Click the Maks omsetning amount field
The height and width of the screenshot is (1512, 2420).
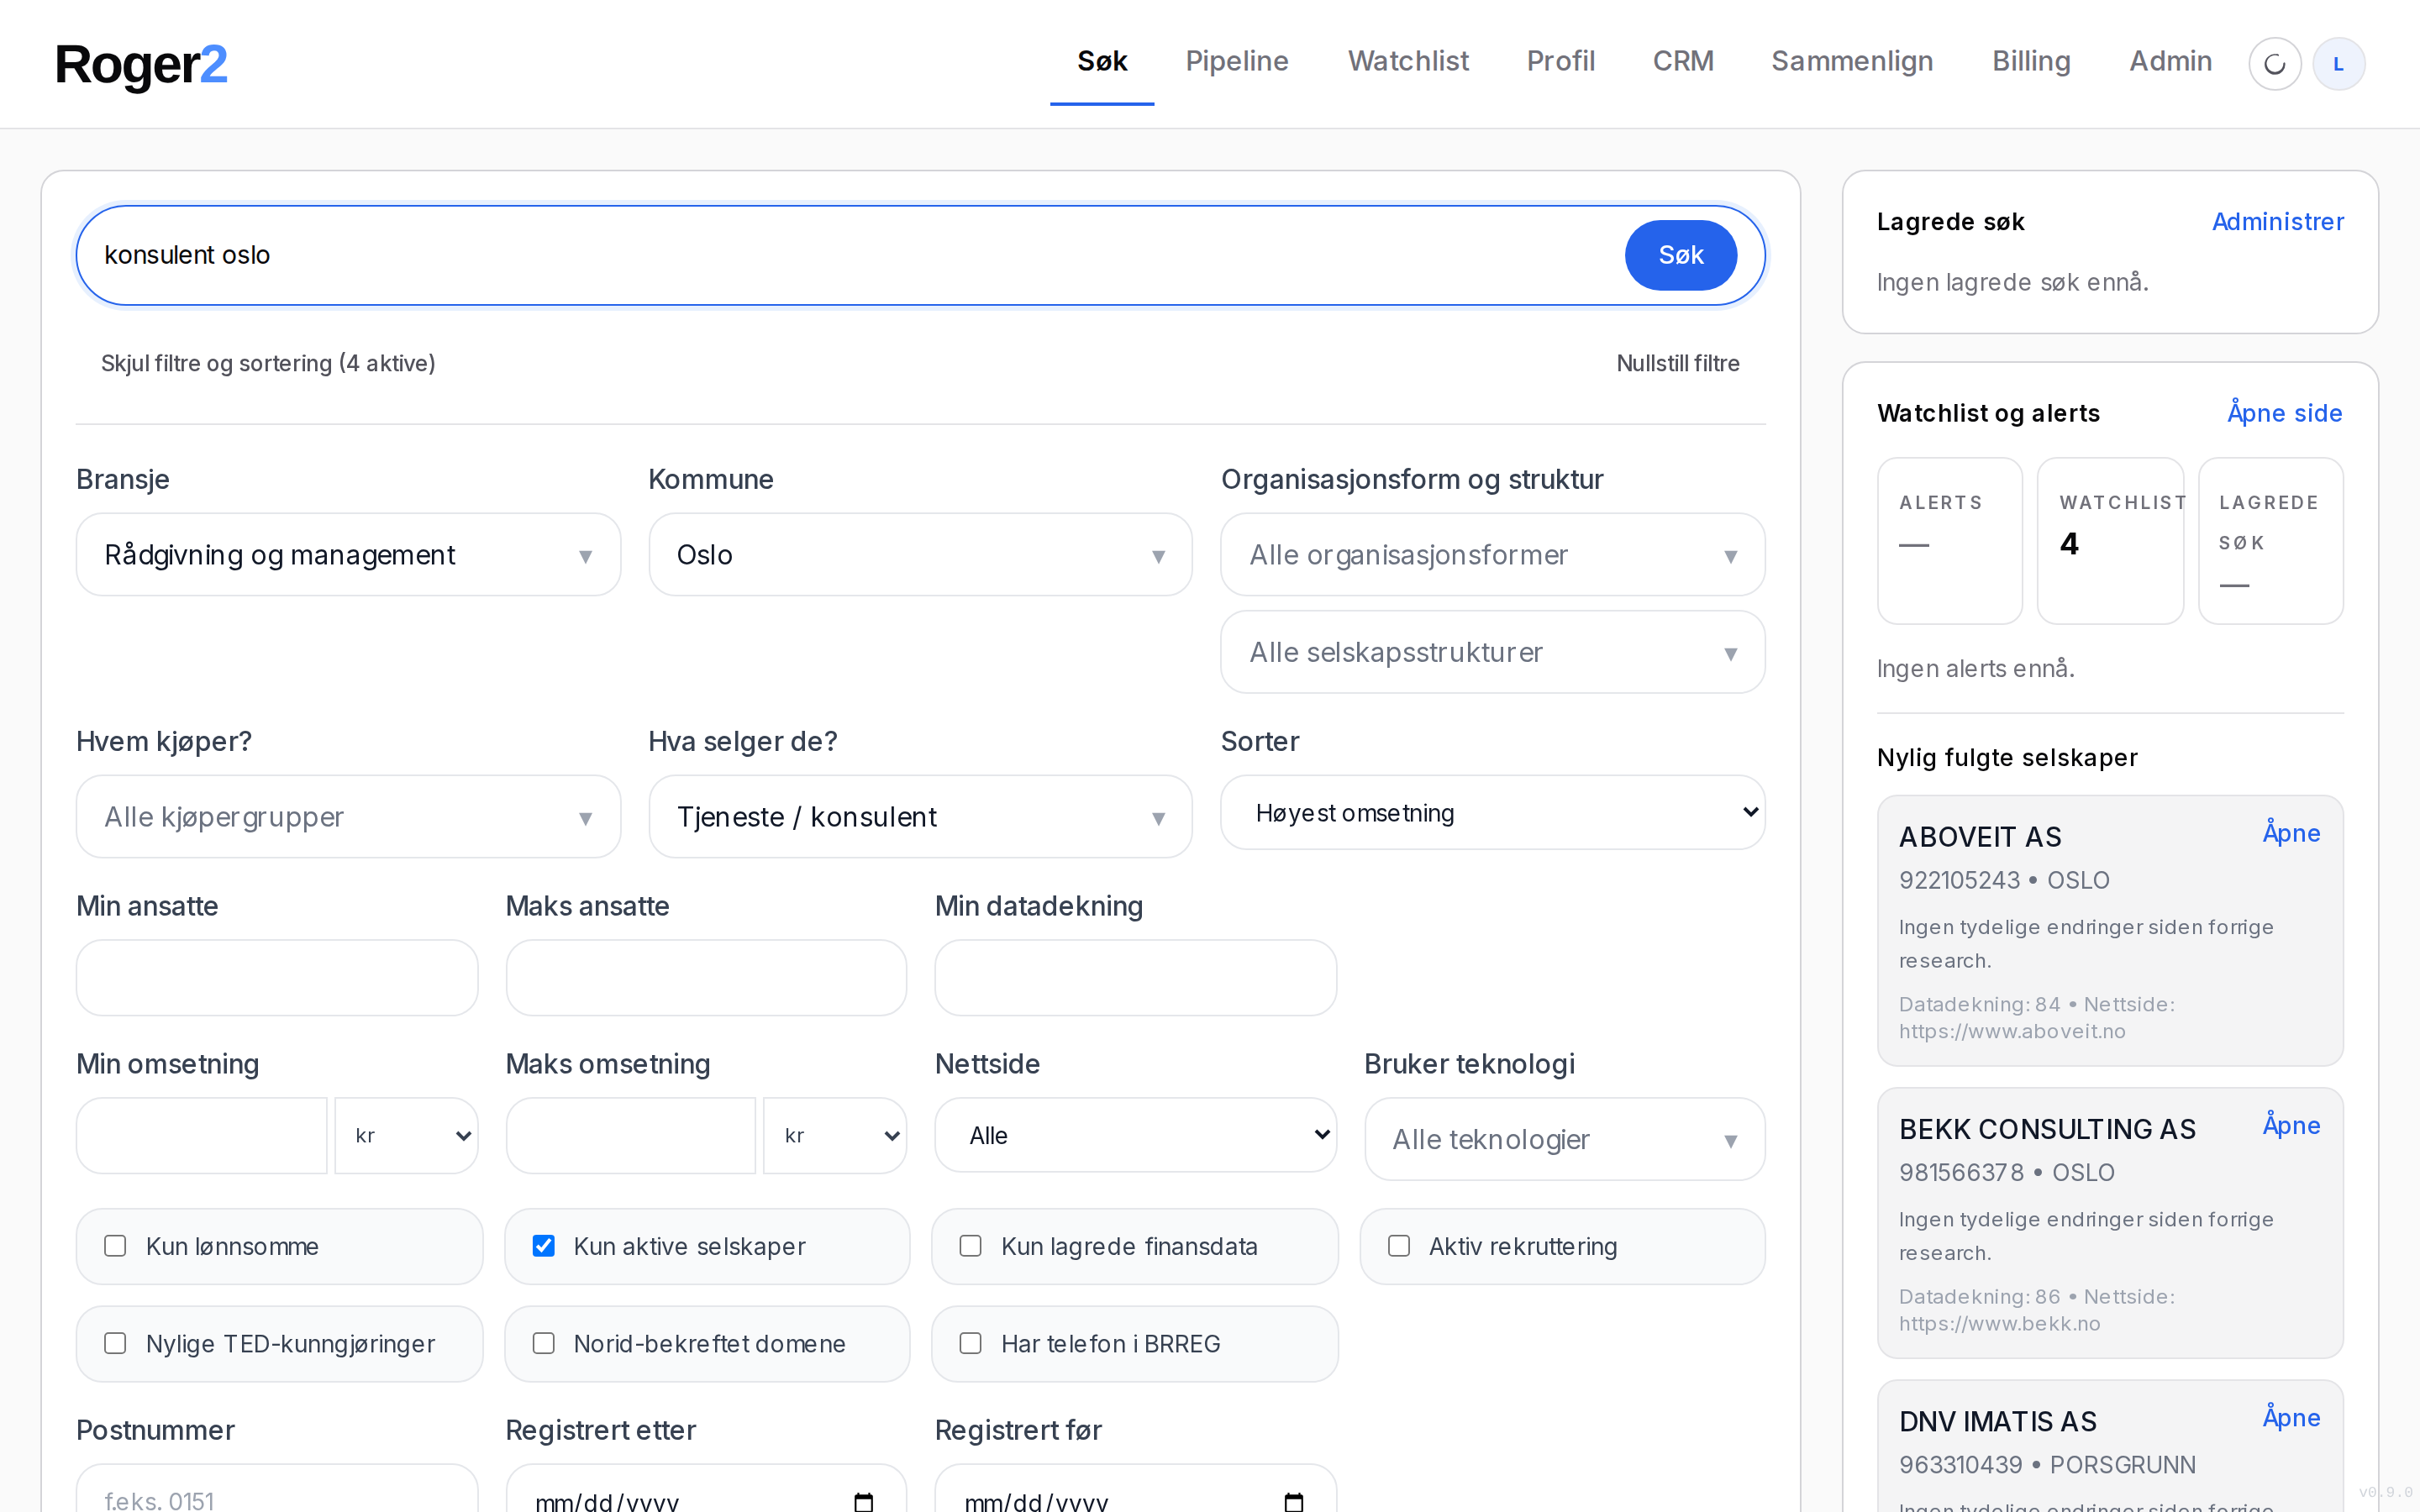631,1135
